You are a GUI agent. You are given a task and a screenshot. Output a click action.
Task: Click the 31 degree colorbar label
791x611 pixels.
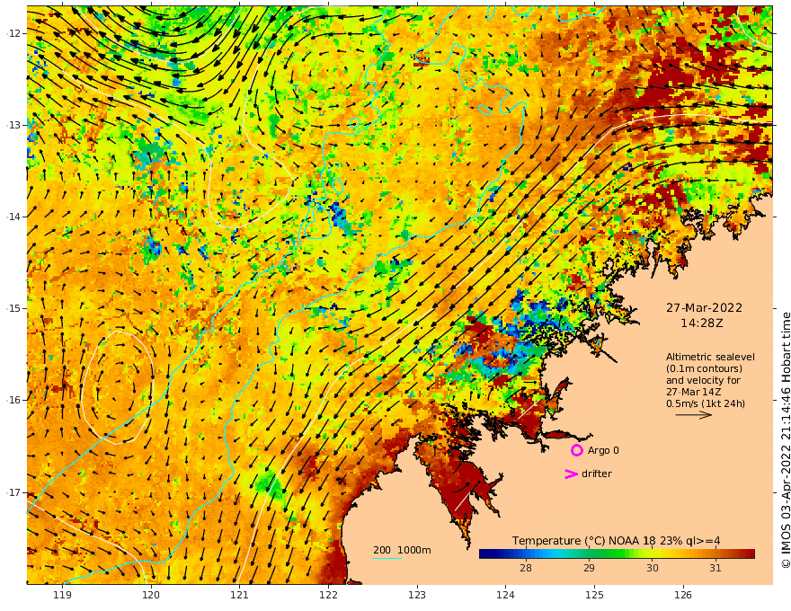coord(715,568)
